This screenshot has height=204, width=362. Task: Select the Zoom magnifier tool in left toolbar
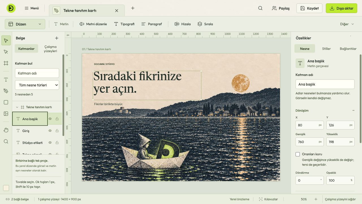6,141
